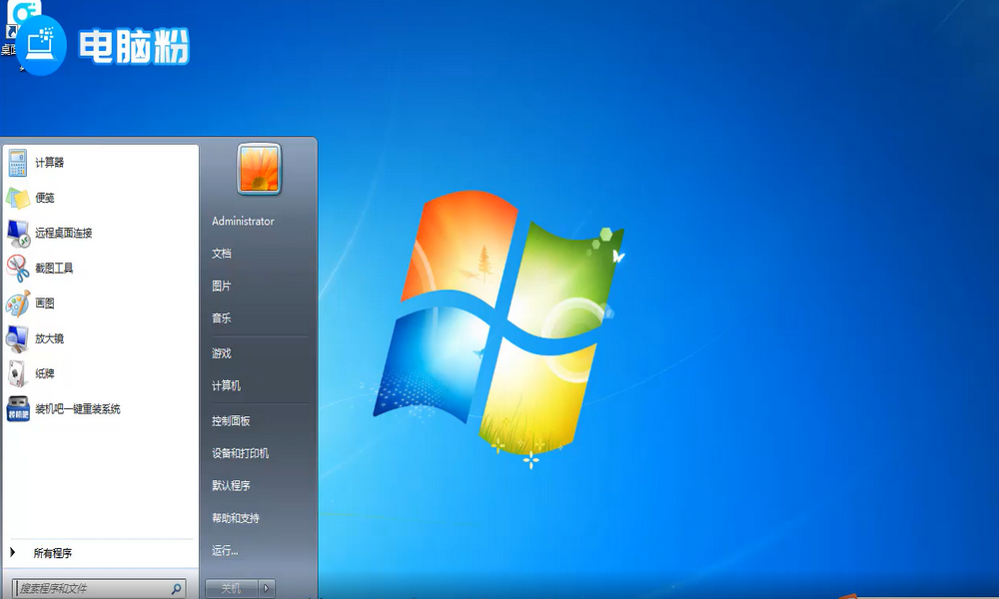The width and height of the screenshot is (999, 599).
Task: Open Games (游戏) from the Start menu
Action: click(x=222, y=353)
